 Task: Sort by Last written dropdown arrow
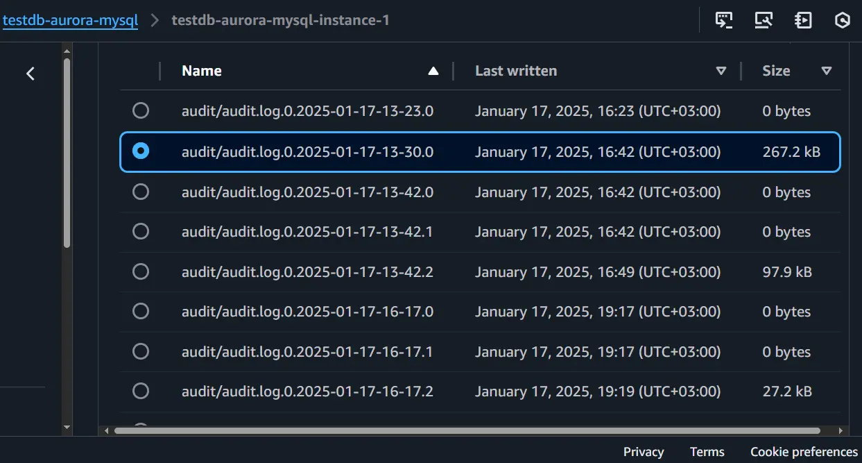click(721, 71)
